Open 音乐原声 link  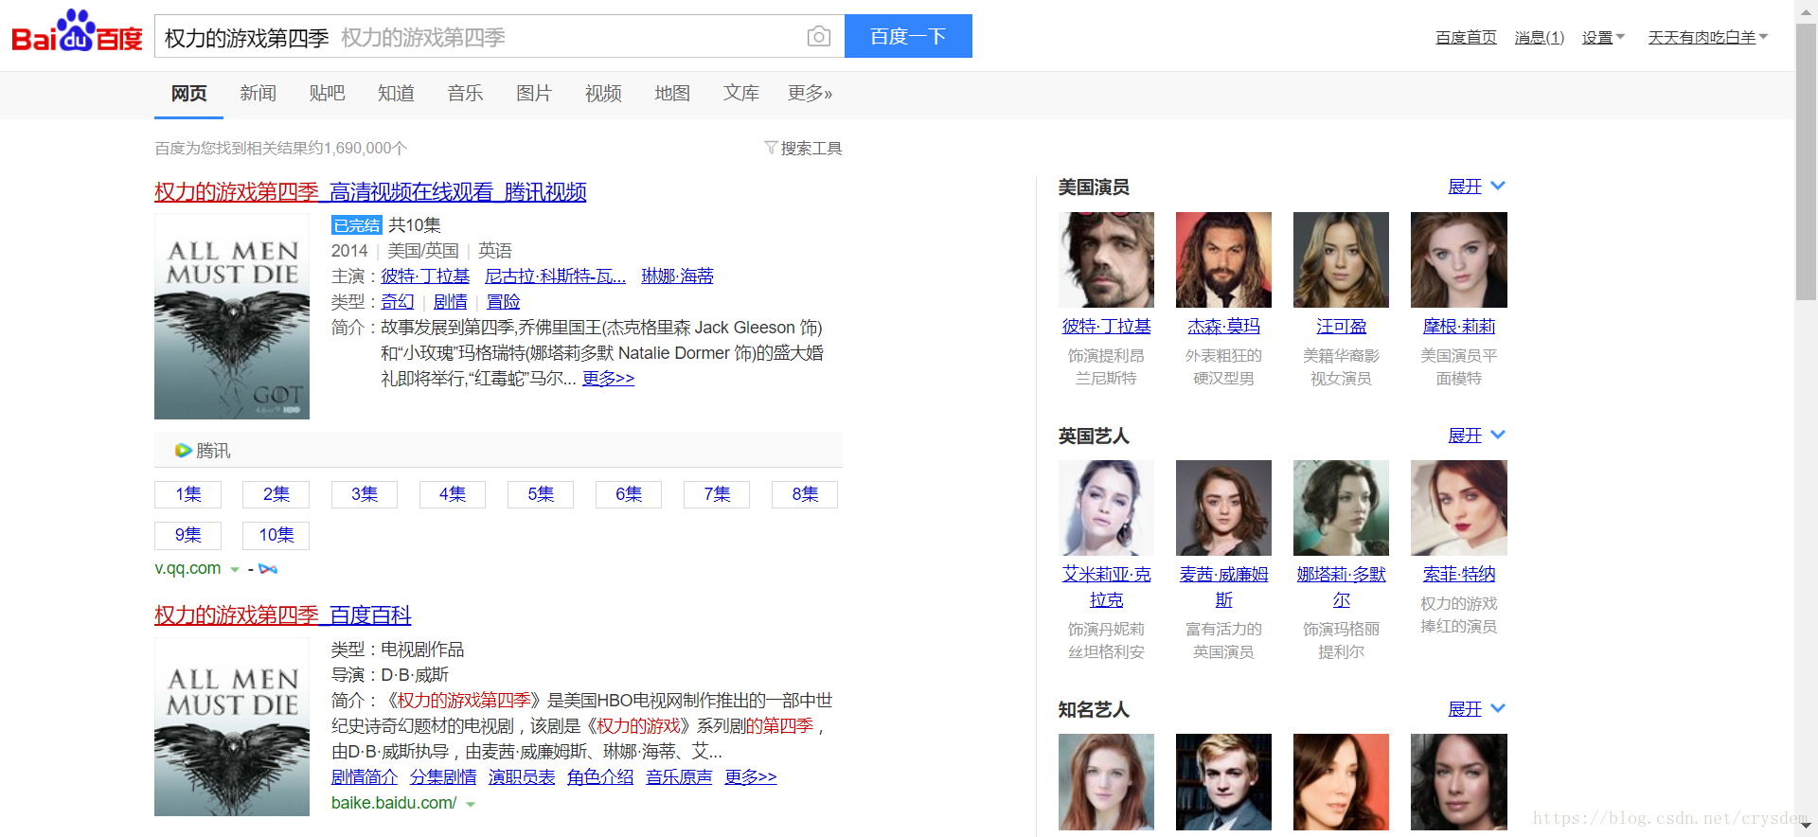coord(679,776)
